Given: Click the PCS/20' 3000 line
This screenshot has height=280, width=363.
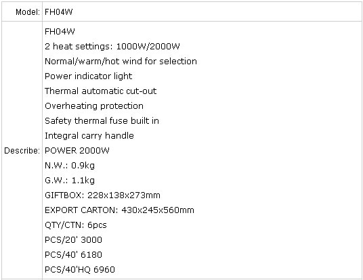Looking at the screenshot, I should click(73, 240).
